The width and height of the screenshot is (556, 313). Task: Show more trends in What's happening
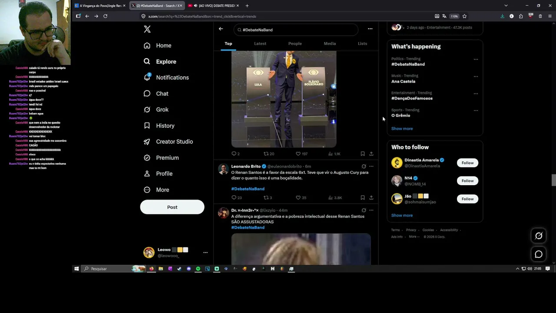pyautogui.click(x=402, y=129)
